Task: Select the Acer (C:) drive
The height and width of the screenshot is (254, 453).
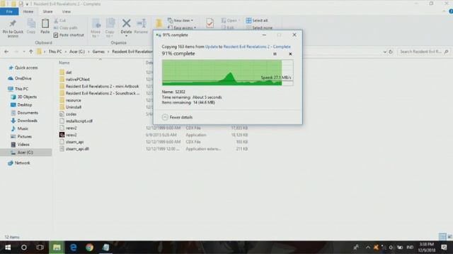Action: pyautogui.click(x=25, y=152)
